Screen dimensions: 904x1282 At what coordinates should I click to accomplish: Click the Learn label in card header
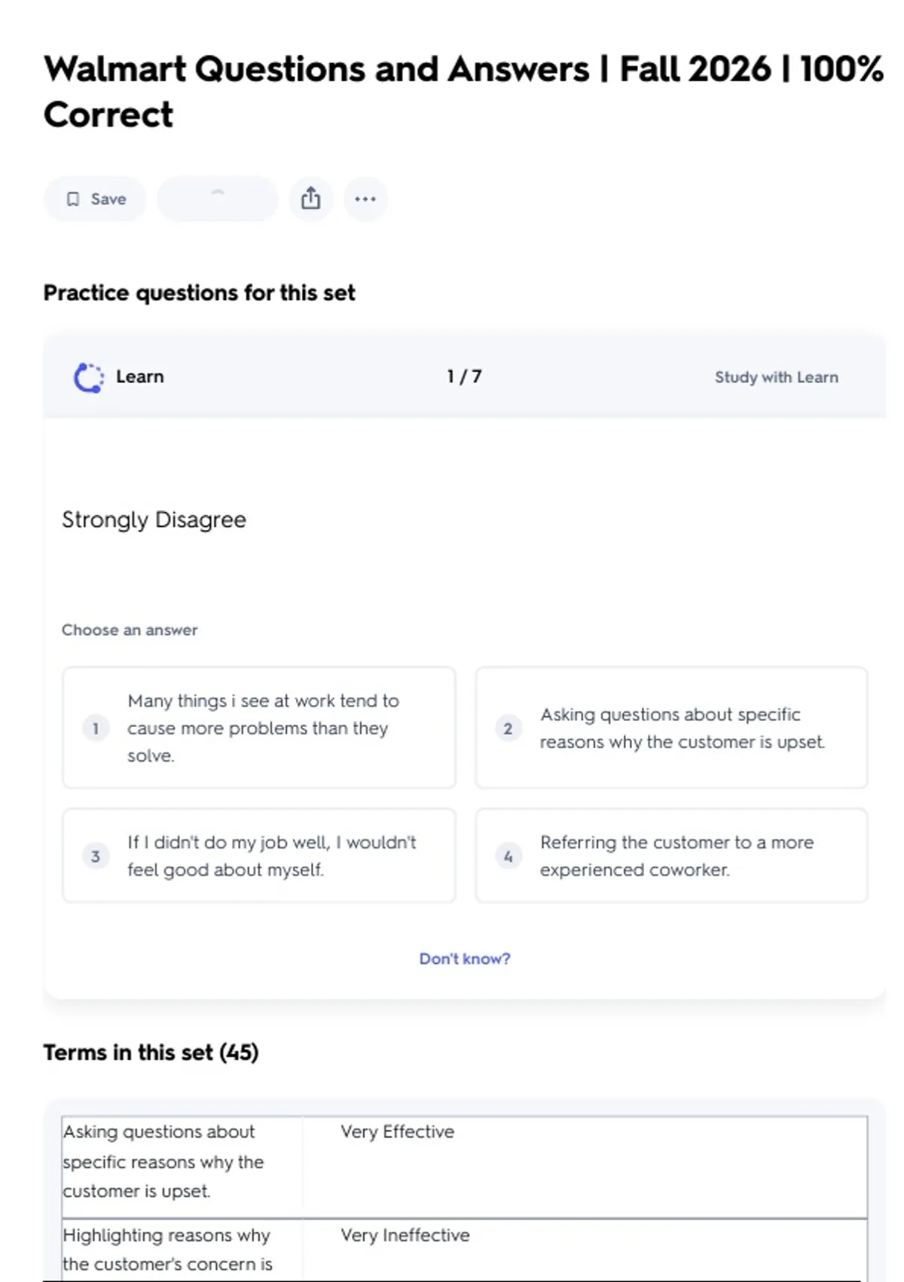click(x=139, y=376)
